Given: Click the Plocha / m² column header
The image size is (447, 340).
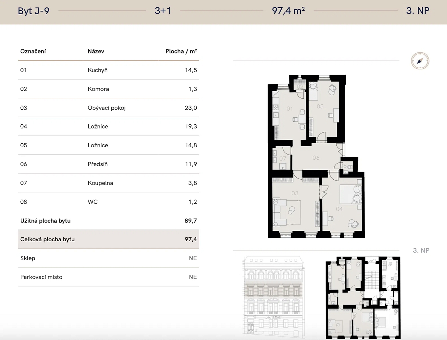Looking at the screenshot, I should 181,51.
